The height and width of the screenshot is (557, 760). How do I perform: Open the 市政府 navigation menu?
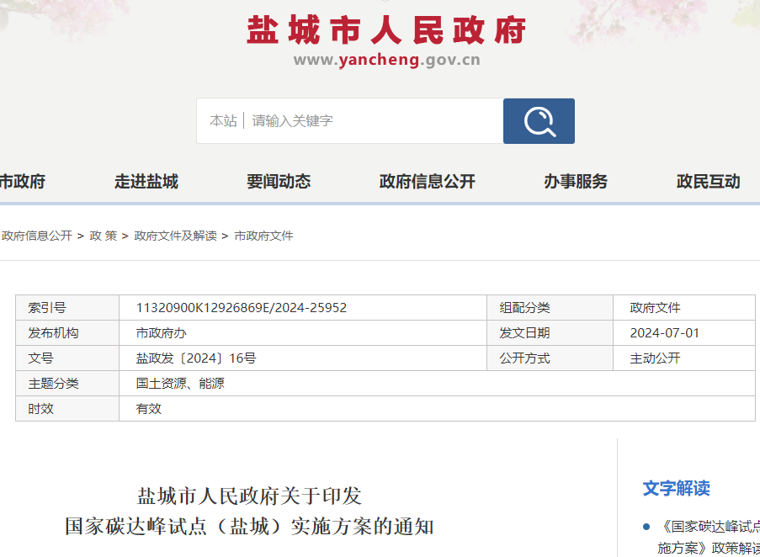23,182
